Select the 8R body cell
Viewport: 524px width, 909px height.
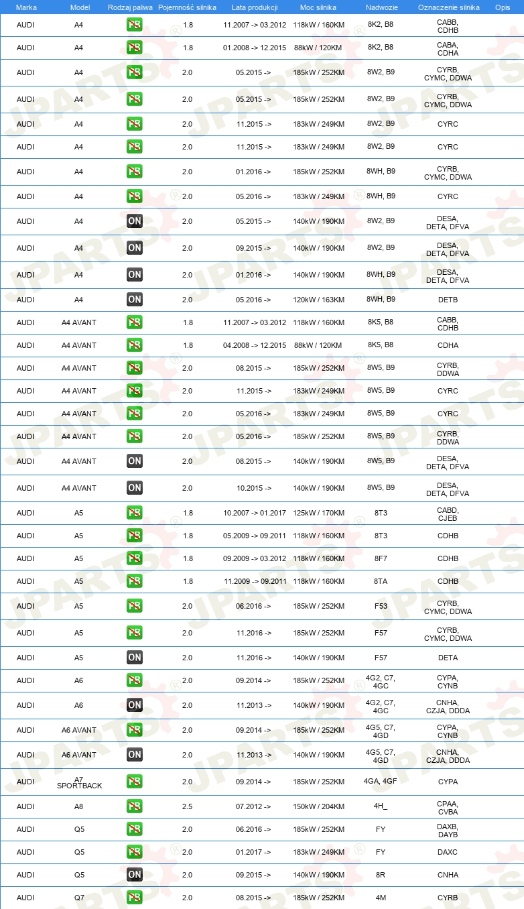click(381, 875)
